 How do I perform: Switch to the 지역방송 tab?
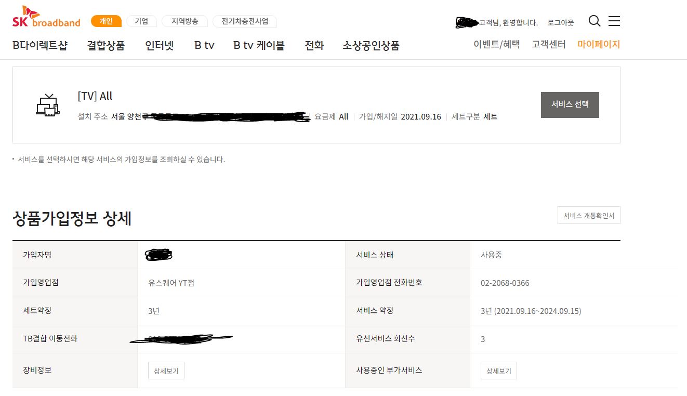pos(184,21)
